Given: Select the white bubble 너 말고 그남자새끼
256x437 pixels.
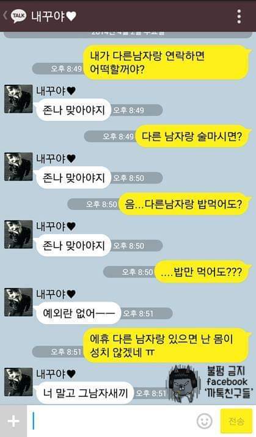Looking at the screenshot, I should 85,393.
